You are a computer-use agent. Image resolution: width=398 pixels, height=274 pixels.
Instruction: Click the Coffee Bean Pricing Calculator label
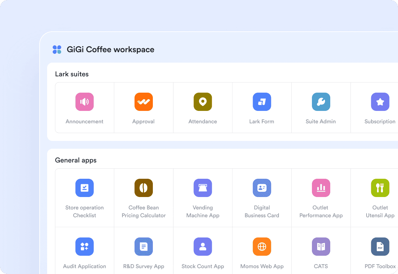point(144,211)
